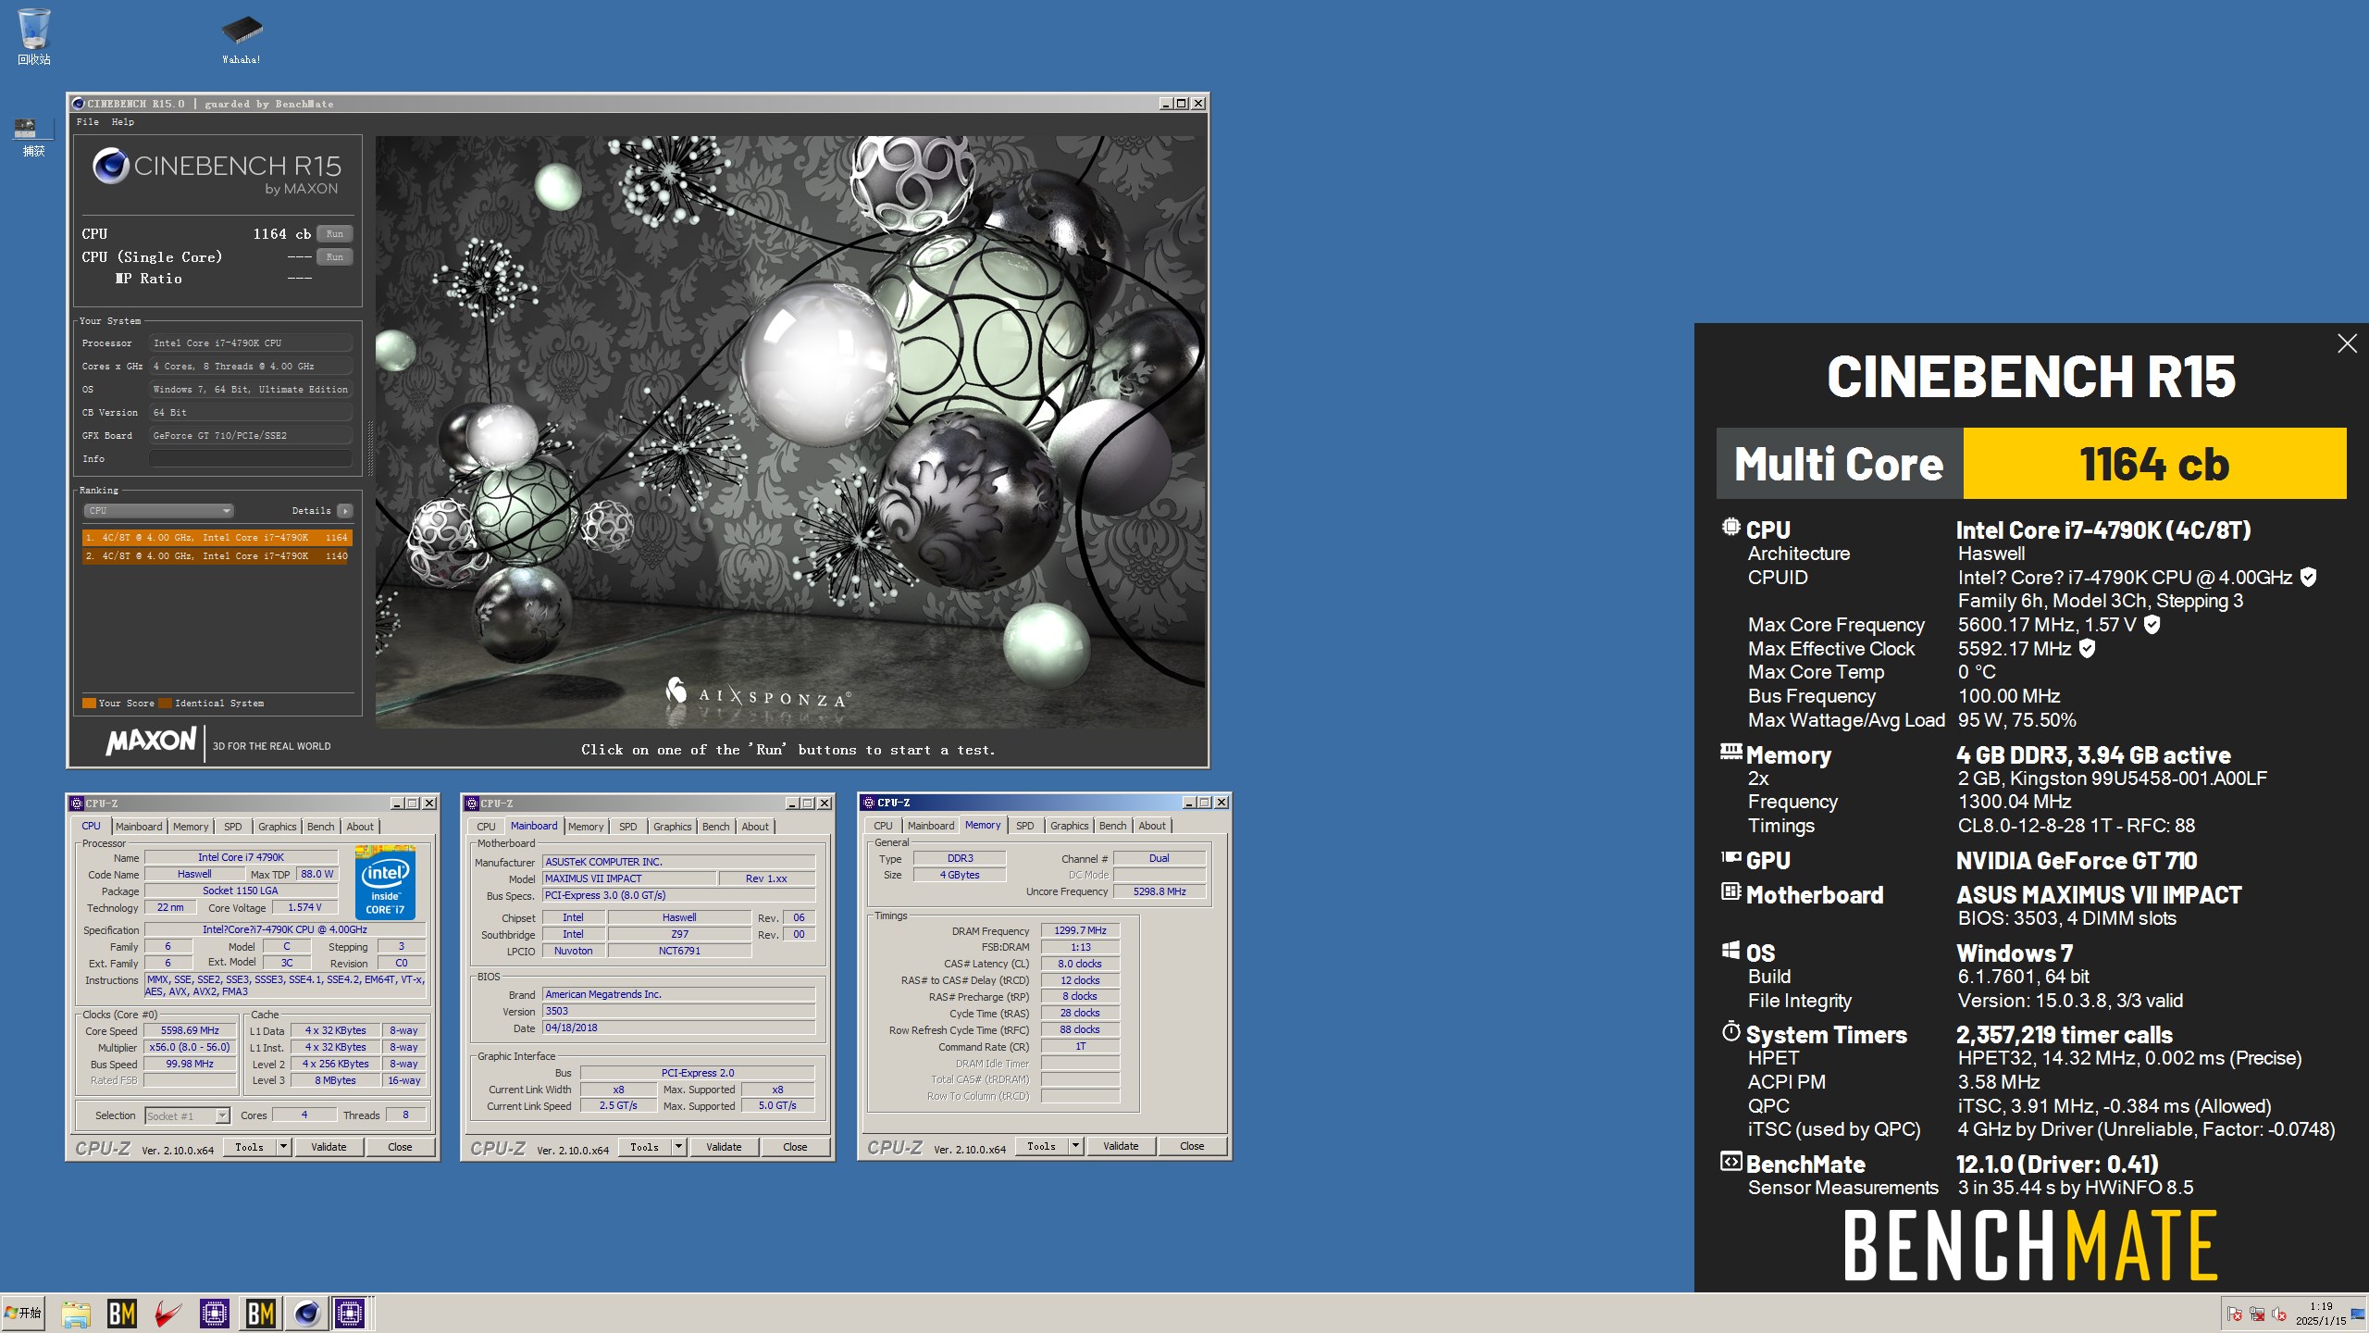This screenshot has height=1333, width=2369.
Task: Click MAXIMUS VII IMPACT model field
Action: point(629,878)
